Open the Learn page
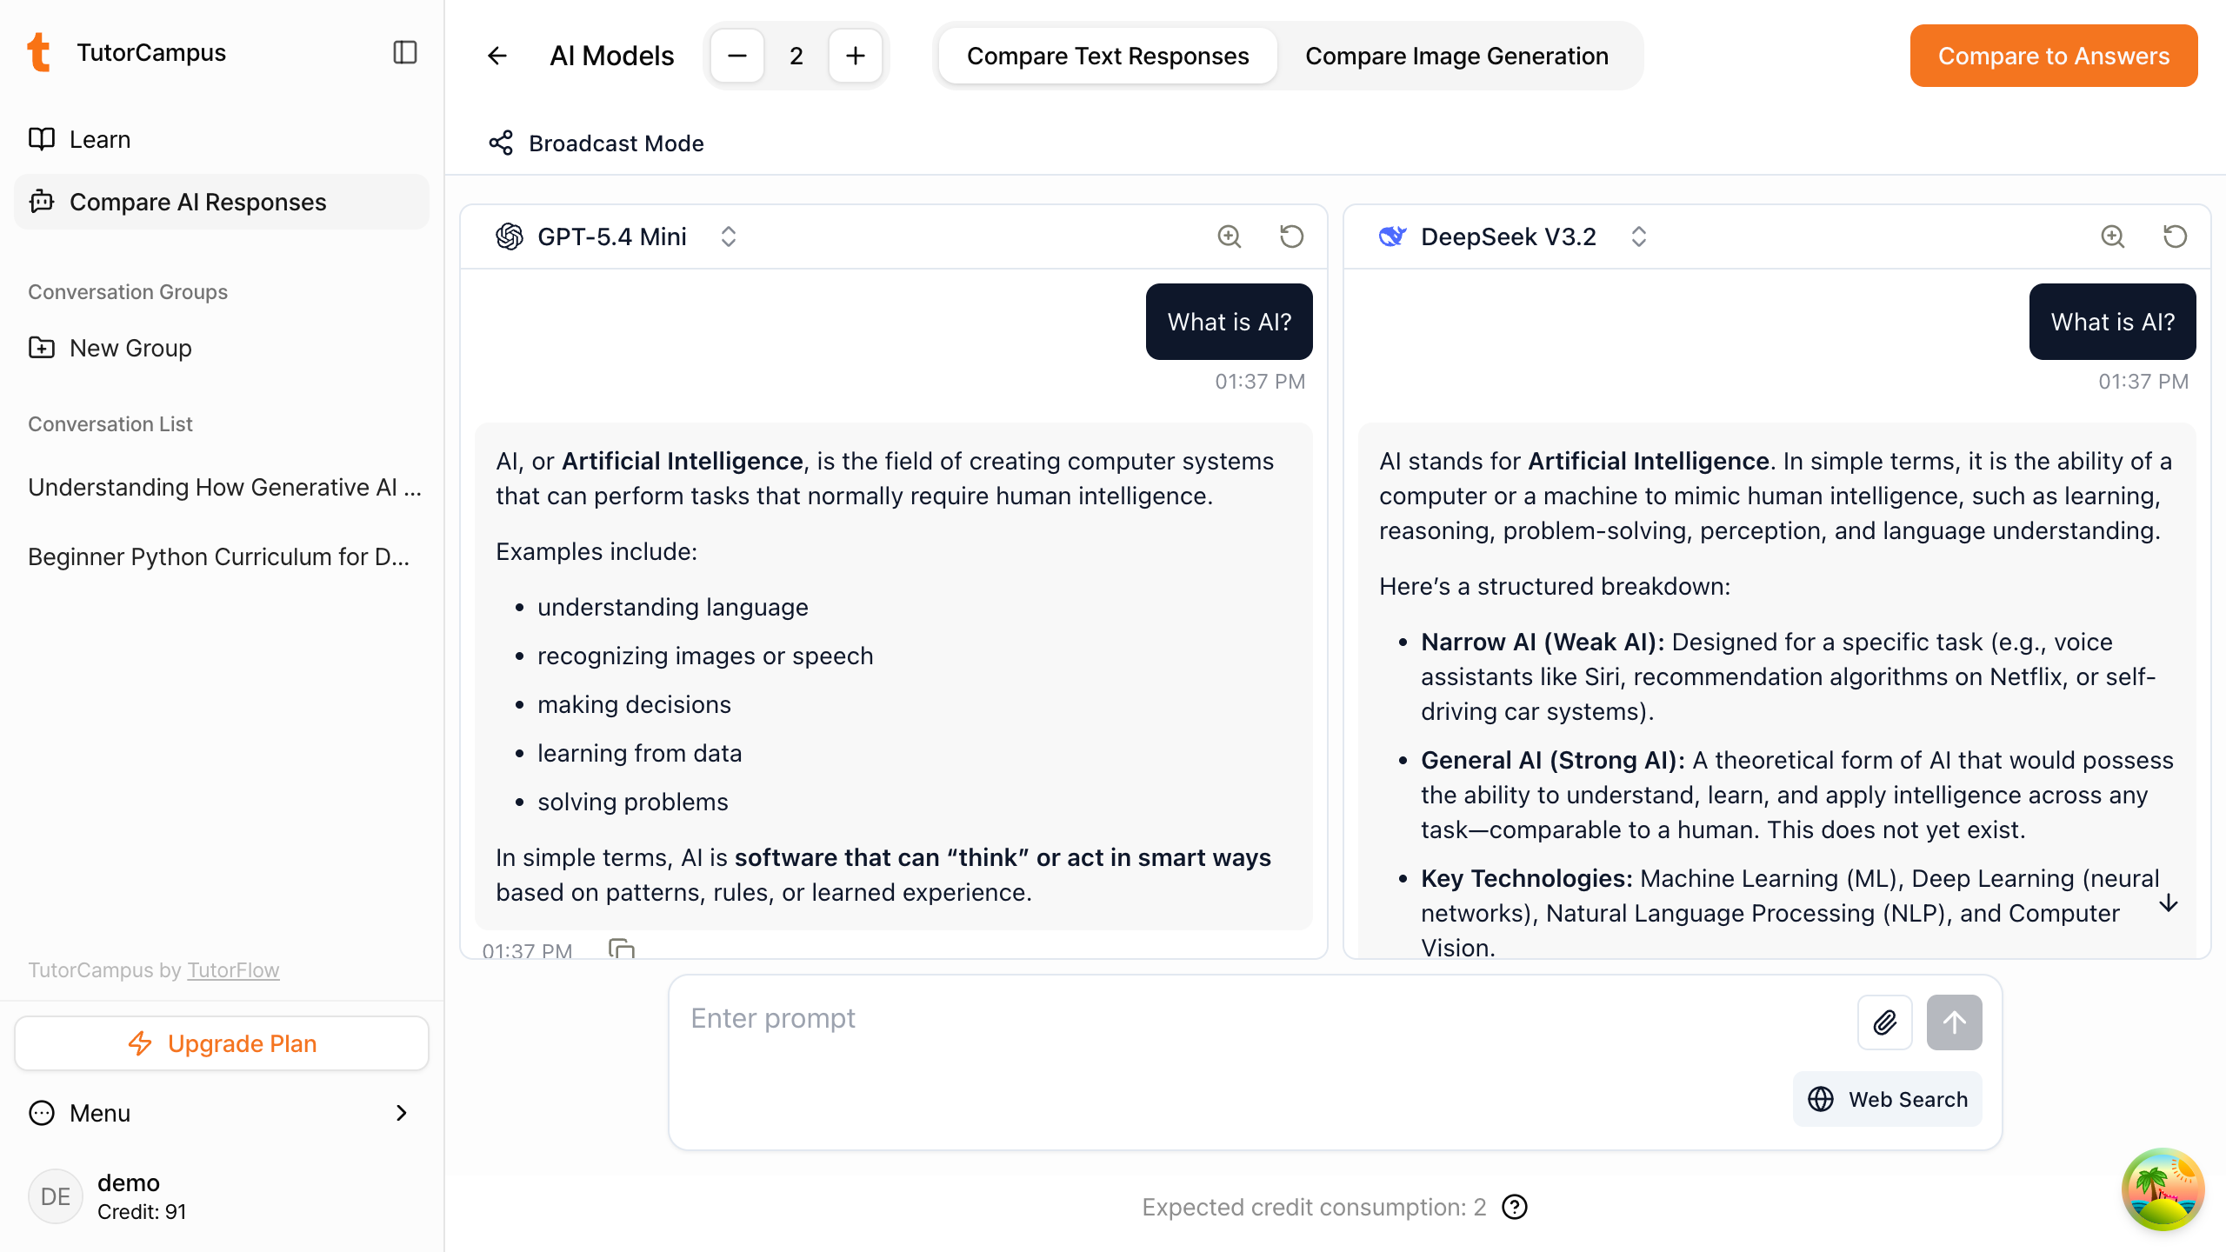The image size is (2226, 1252). coord(221,139)
